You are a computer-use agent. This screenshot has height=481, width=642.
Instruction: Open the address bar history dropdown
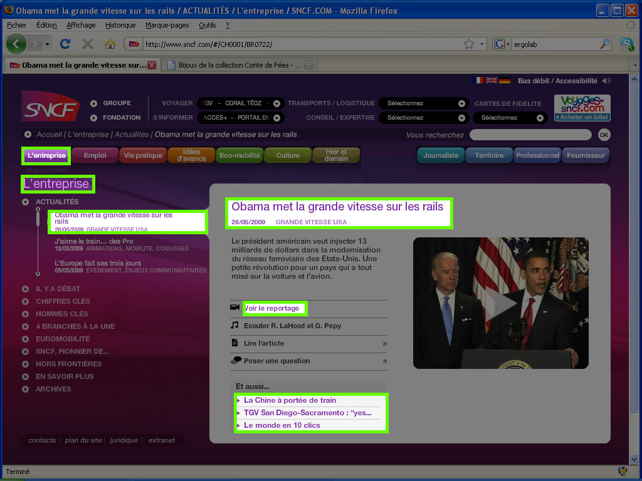coord(481,44)
